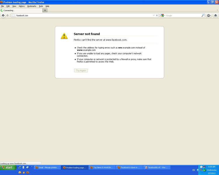Go to the Home page icon

point(215,15)
